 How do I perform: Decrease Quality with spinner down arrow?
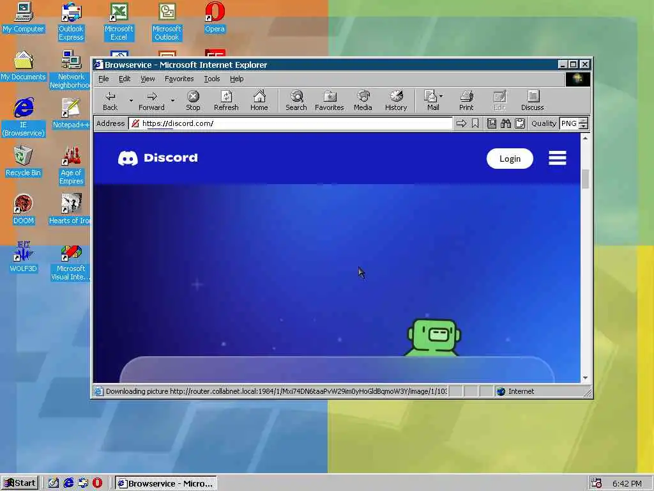(584, 126)
